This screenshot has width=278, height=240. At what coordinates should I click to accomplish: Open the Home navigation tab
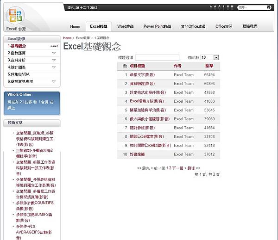pyautogui.click(x=75, y=26)
